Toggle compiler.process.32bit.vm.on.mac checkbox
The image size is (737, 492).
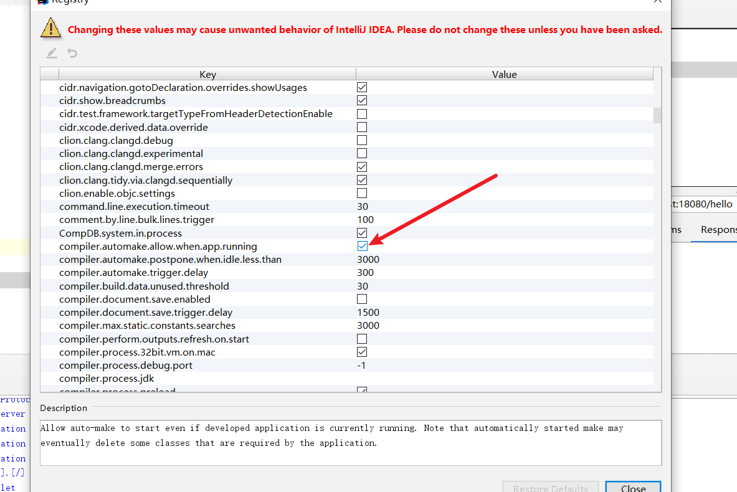[x=362, y=352]
